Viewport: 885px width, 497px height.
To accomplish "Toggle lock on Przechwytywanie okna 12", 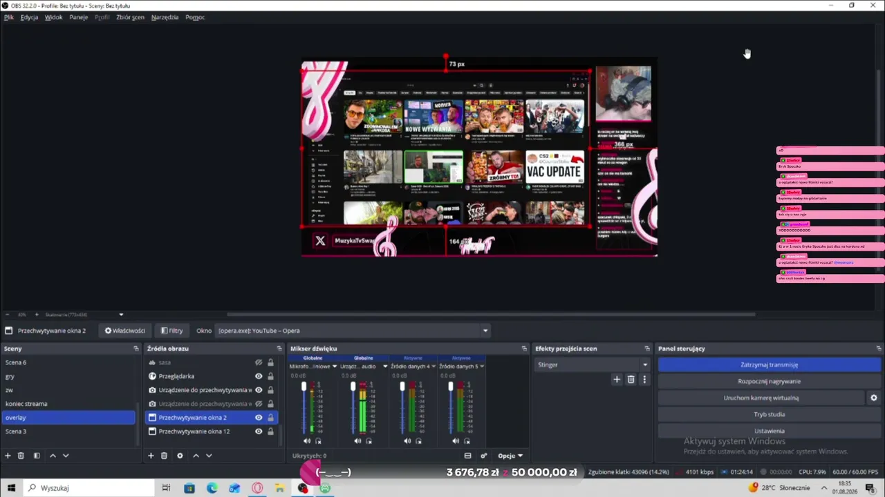I will [270, 431].
